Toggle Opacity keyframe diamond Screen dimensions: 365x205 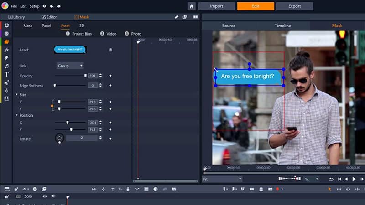pyautogui.click(x=110, y=76)
